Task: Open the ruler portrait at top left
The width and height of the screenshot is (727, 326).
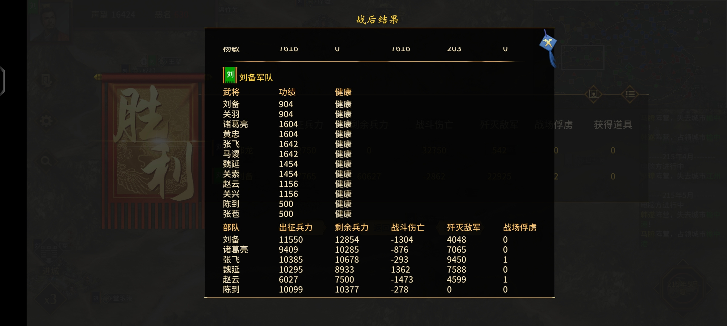Action: [x=50, y=21]
